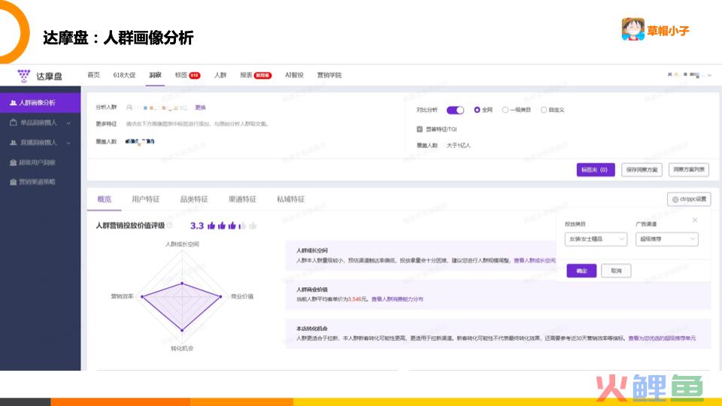Click the 商业价值 point on radar chart
The height and width of the screenshot is (406, 722).
(x=220, y=296)
